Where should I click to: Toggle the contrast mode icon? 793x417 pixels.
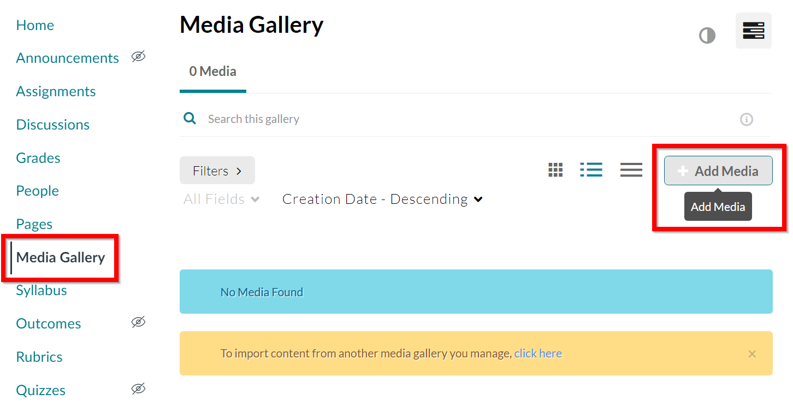(x=707, y=36)
